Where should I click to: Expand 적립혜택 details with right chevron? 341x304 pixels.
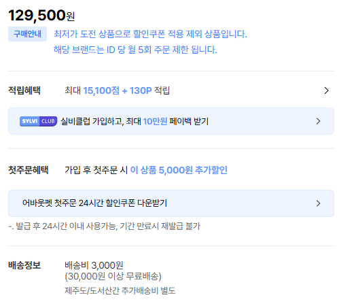pyautogui.click(x=326, y=90)
